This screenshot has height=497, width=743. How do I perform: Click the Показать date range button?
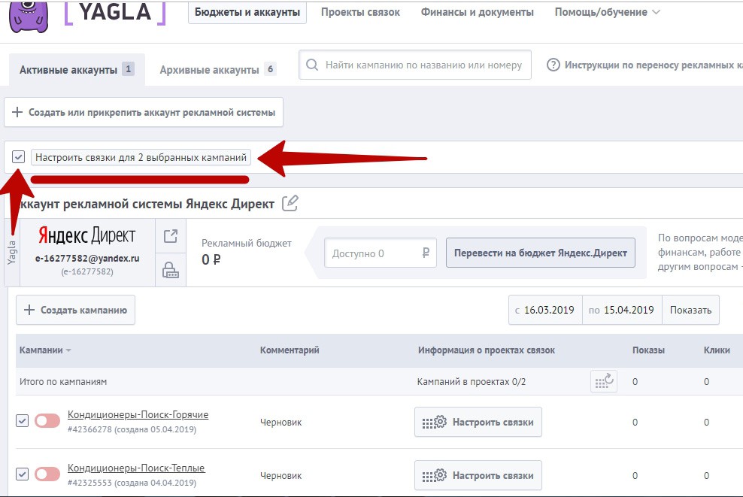690,310
